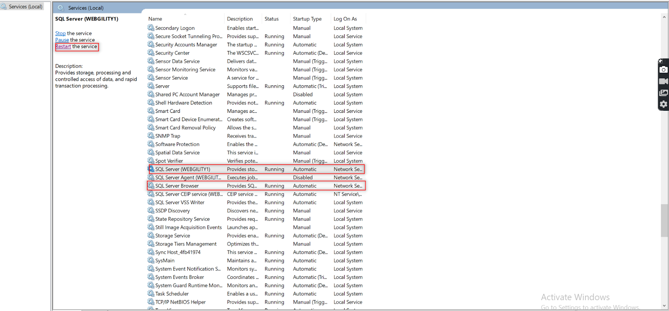The image size is (669, 311).
Task: Select Sensor Service name
Action: 171,78
